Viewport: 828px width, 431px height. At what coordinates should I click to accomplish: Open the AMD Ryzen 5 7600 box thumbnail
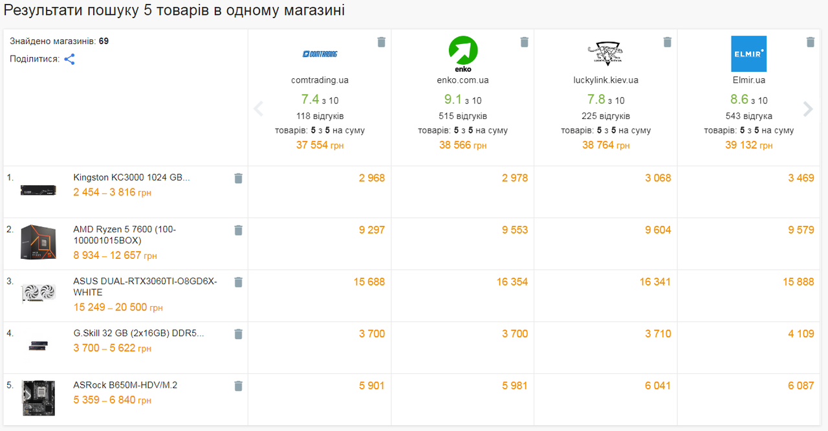point(38,242)
